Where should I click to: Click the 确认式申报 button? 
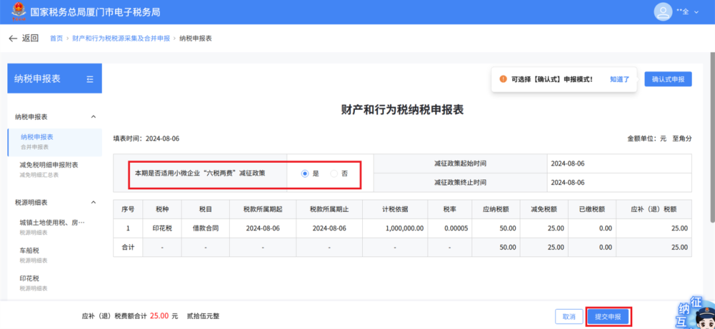point(668,79)
